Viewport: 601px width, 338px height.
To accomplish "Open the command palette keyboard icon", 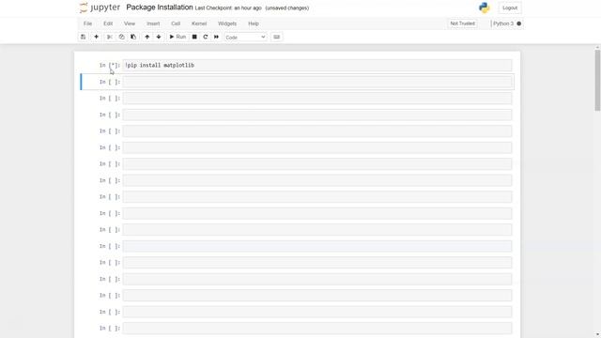I will 277,37.
